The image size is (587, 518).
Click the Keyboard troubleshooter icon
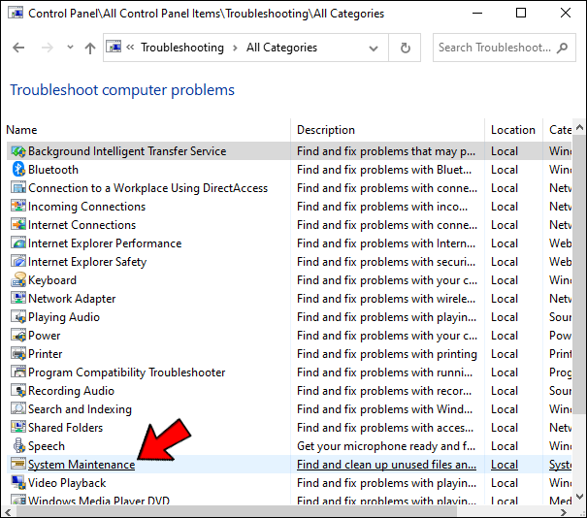17,280
